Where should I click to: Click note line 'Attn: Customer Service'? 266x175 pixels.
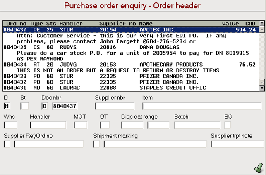click(x=121, y=36)
